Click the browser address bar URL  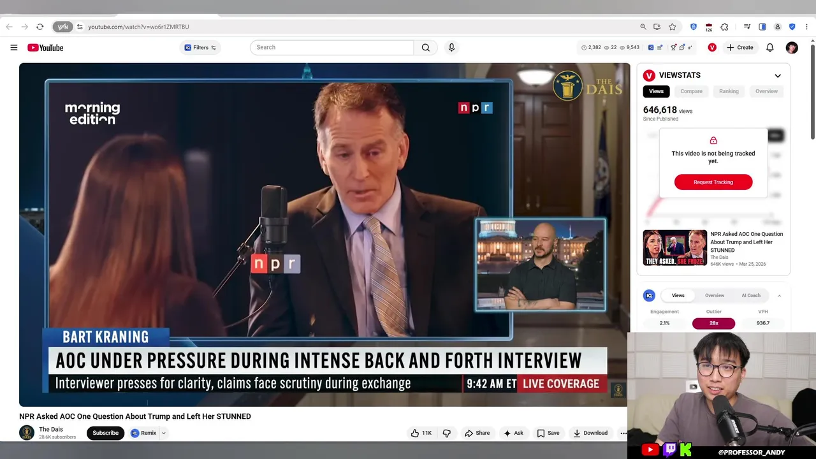[138, 27]
